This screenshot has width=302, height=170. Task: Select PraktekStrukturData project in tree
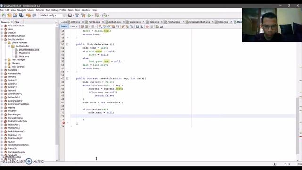coord(17,121)
